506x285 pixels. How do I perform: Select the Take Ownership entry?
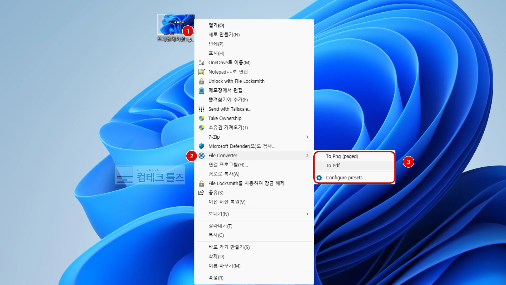click(x=254, y=118)
